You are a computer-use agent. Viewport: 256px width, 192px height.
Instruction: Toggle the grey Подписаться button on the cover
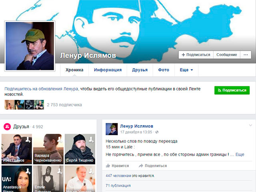[195, 55]
